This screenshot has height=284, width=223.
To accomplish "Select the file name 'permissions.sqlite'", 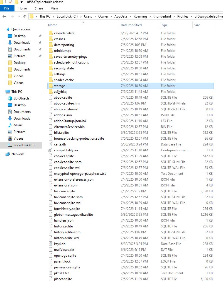I will 67,267.
